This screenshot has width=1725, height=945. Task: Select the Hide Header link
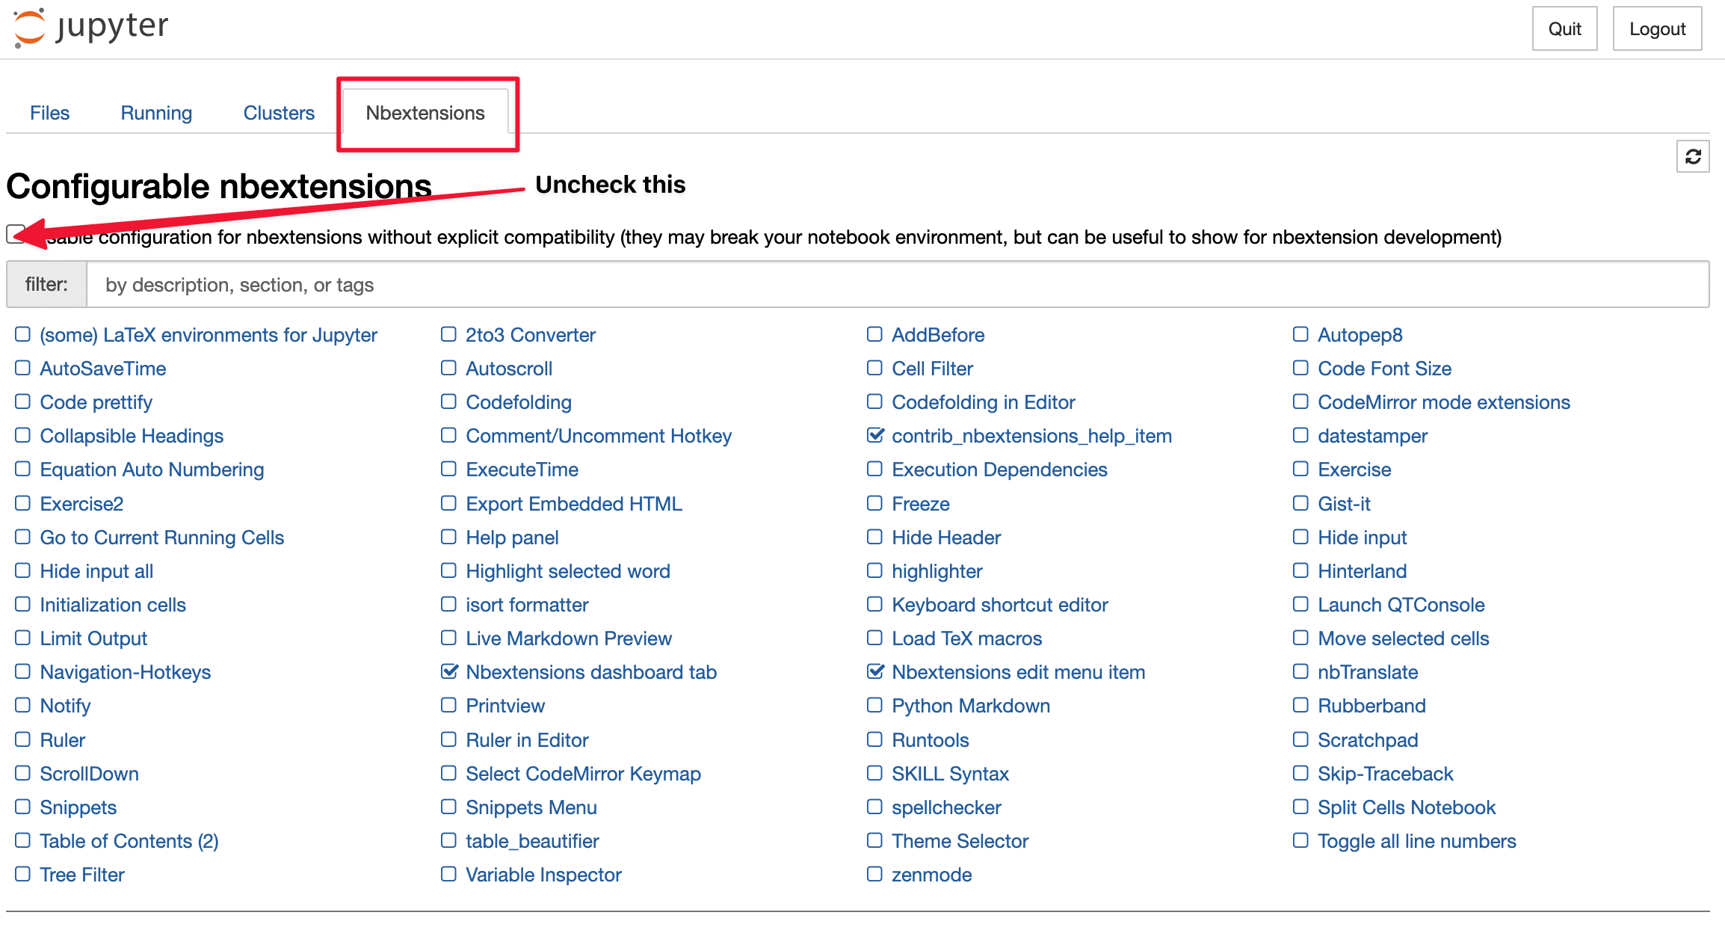point(946,538)
